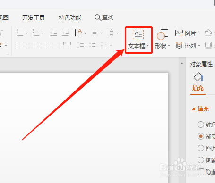Click the blank slide canvas
Image resolution: width=215 pixels, height=183 pixels.
click(84, 128)
